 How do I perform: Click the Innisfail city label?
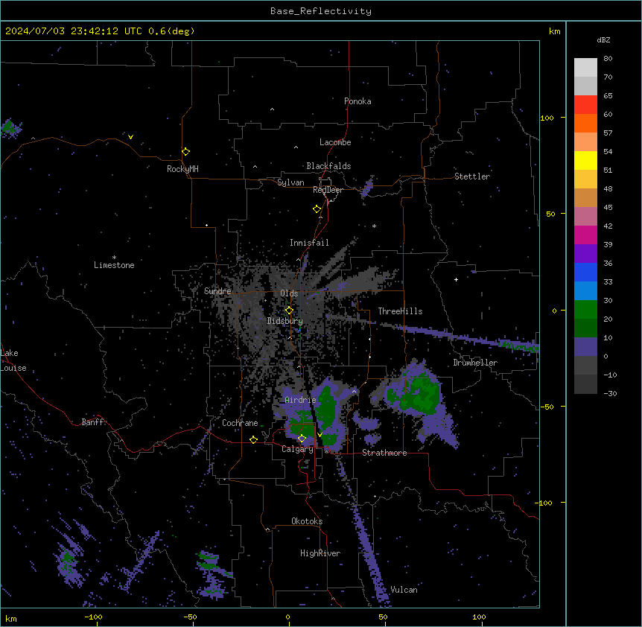point(309,243)
